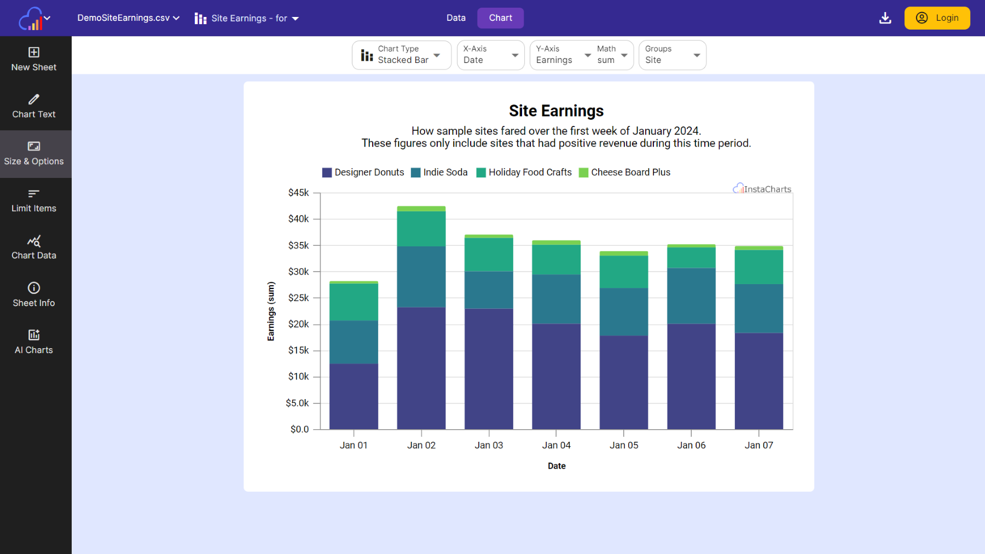Screen dimensions: 985x554
Task: Click the $20k y-axis label
Action: click(x=299, y=324)
